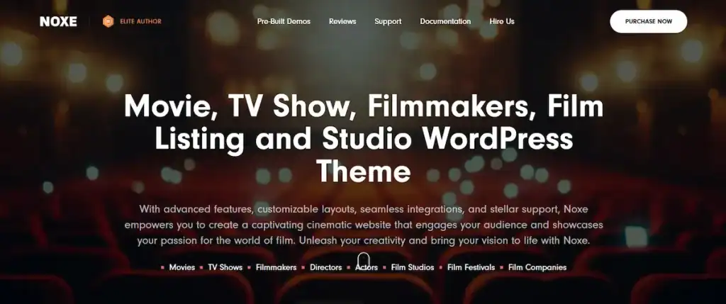The height and width of the screenshot is (304, 726).
Task: Select Documentation in the top navigation
Action: (x=445, y=21)
